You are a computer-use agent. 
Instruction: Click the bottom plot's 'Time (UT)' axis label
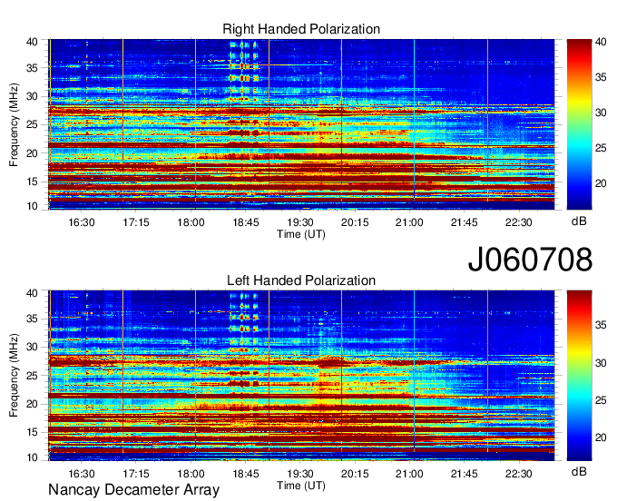coord(301,486)
